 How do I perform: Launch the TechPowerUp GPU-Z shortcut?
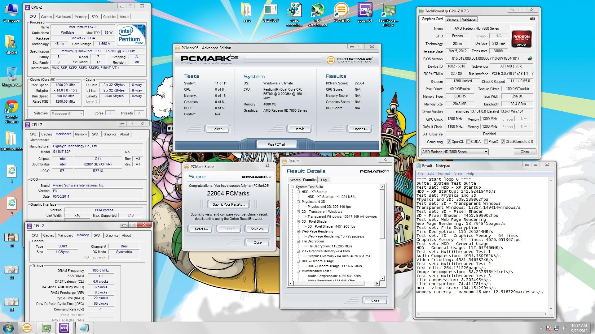pyautogui.click(x=388, y=15)
